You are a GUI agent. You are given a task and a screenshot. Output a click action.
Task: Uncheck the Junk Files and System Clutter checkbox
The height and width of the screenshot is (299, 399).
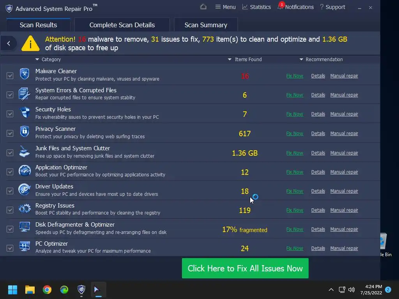(x=10, y=153)
